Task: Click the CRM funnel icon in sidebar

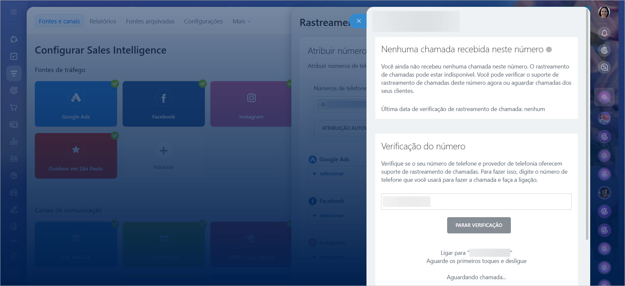Action: pyautogui.click(x=14, y=73)
